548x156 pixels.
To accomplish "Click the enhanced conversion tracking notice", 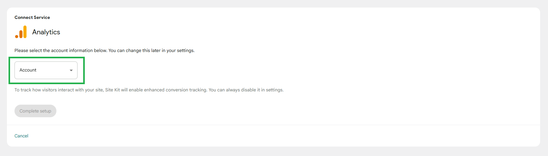I will [149, 90].
